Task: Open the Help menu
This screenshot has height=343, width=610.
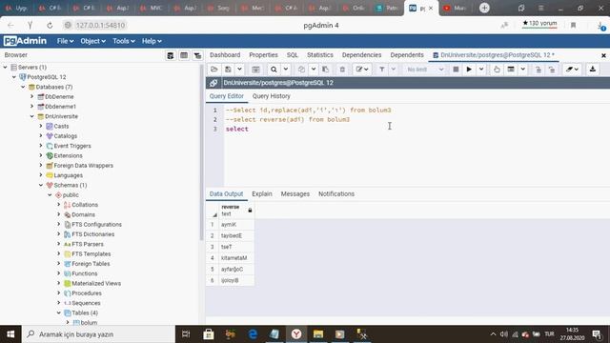Action: 152,41
